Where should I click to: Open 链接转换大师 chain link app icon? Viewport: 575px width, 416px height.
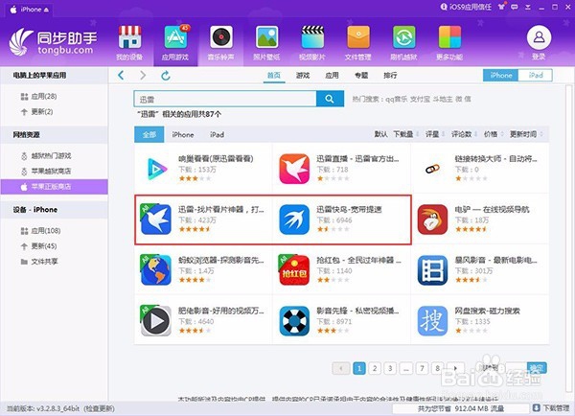tap(432, 169)
